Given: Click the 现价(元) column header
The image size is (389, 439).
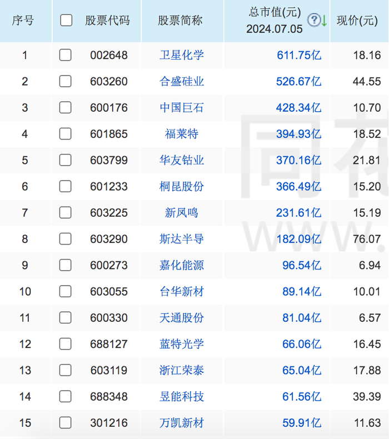Looking at the screenshot, I should (x=357, y=21).
